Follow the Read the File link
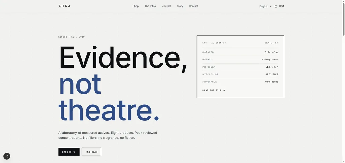The image size is (345, 163). click(214, 90)
